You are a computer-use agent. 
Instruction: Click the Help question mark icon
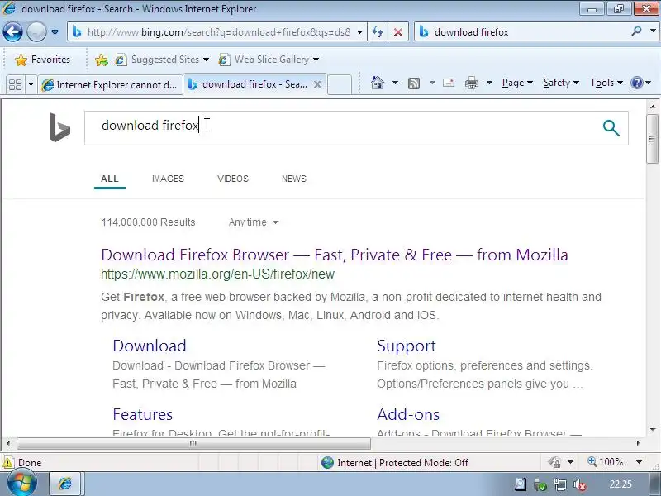[636, 83]
